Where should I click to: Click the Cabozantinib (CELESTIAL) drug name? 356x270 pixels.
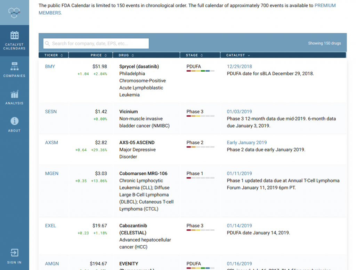point(133,229)
